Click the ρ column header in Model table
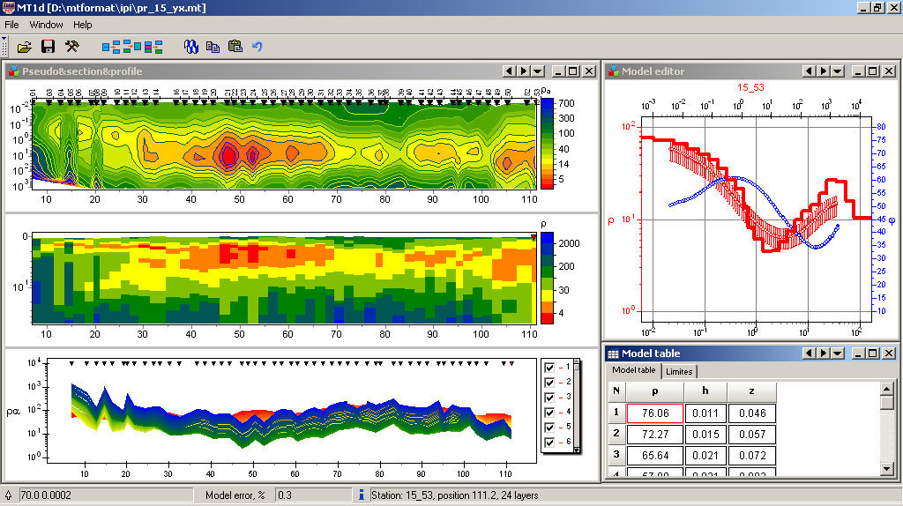Screen dimensions: 903x506 point(654,391)
